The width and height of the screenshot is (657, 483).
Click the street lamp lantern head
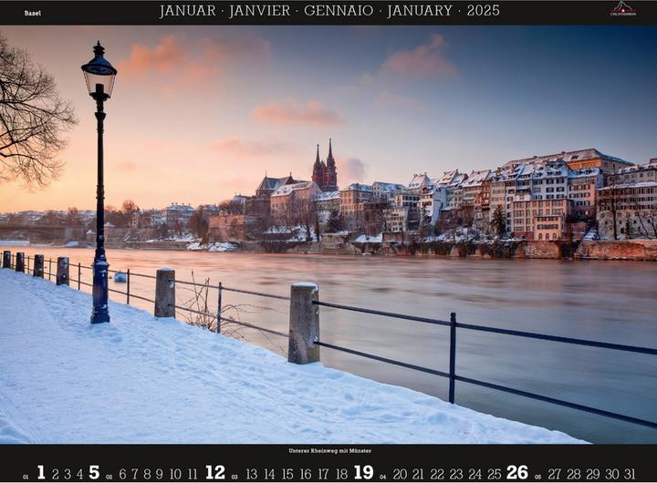(99, 70)
